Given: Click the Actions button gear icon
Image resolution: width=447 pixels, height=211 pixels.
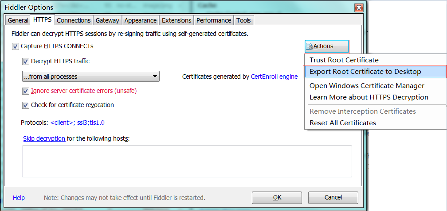Looking at the screenshot, I should point(310,46).
